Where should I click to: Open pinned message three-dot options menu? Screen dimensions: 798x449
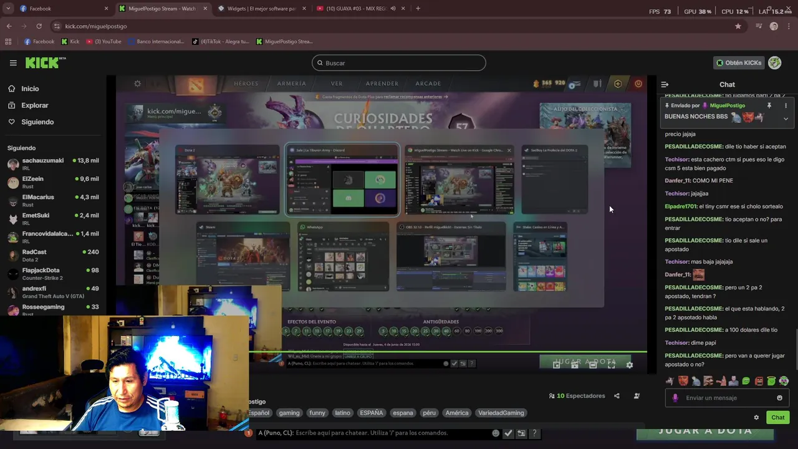786,105
